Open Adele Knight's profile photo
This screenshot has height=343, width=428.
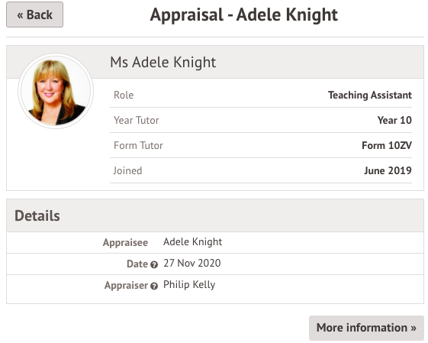[56, 91]
